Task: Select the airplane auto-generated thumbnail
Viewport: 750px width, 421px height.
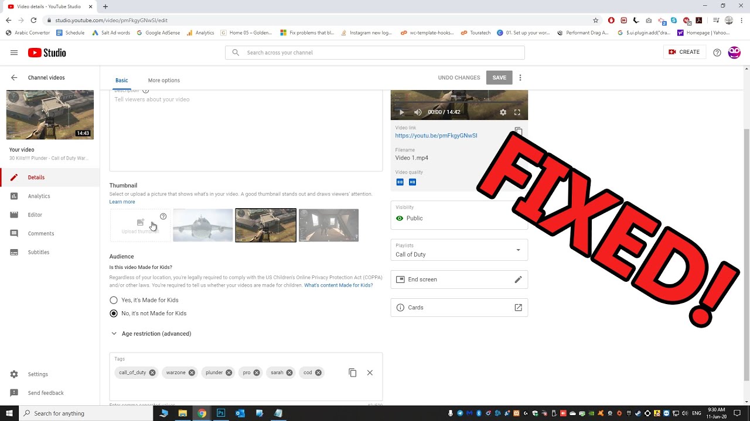Action: 203,225
